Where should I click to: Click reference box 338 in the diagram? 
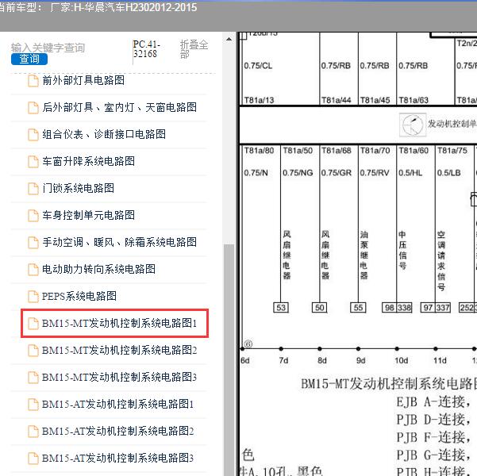click(404, 308)
